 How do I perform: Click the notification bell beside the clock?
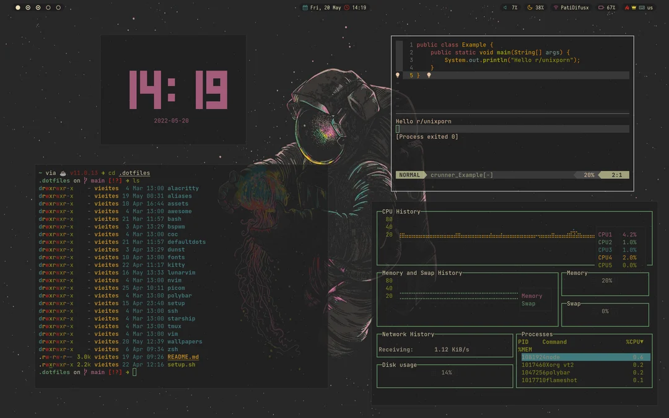(347, 7)
